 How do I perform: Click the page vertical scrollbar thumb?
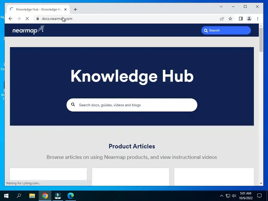[x=261, y=40]
